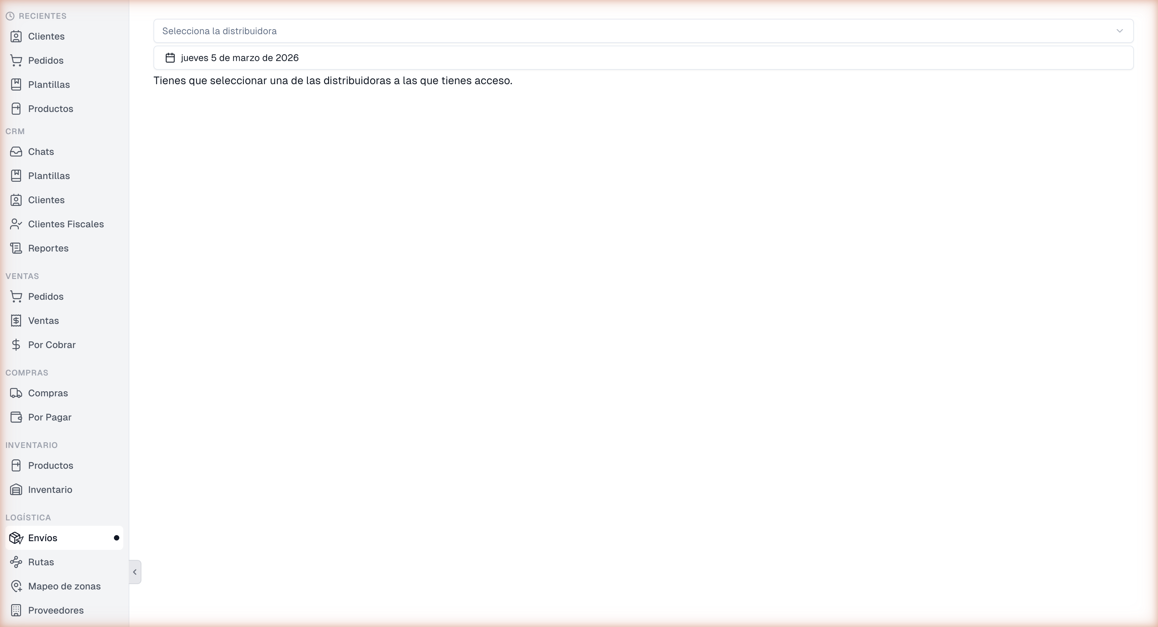Screen dimensions: 1158x627
Task: Click the distribuidora dropdown chevron arrow
Action: click(1119, 31)
